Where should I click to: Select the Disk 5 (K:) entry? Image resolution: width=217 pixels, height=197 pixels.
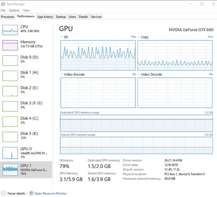[x=26, y=137]
